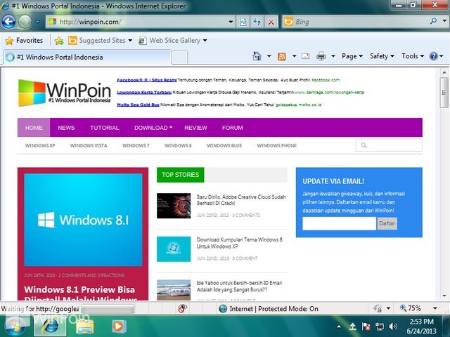Click the Bing search box

click(x=354, y=22)
